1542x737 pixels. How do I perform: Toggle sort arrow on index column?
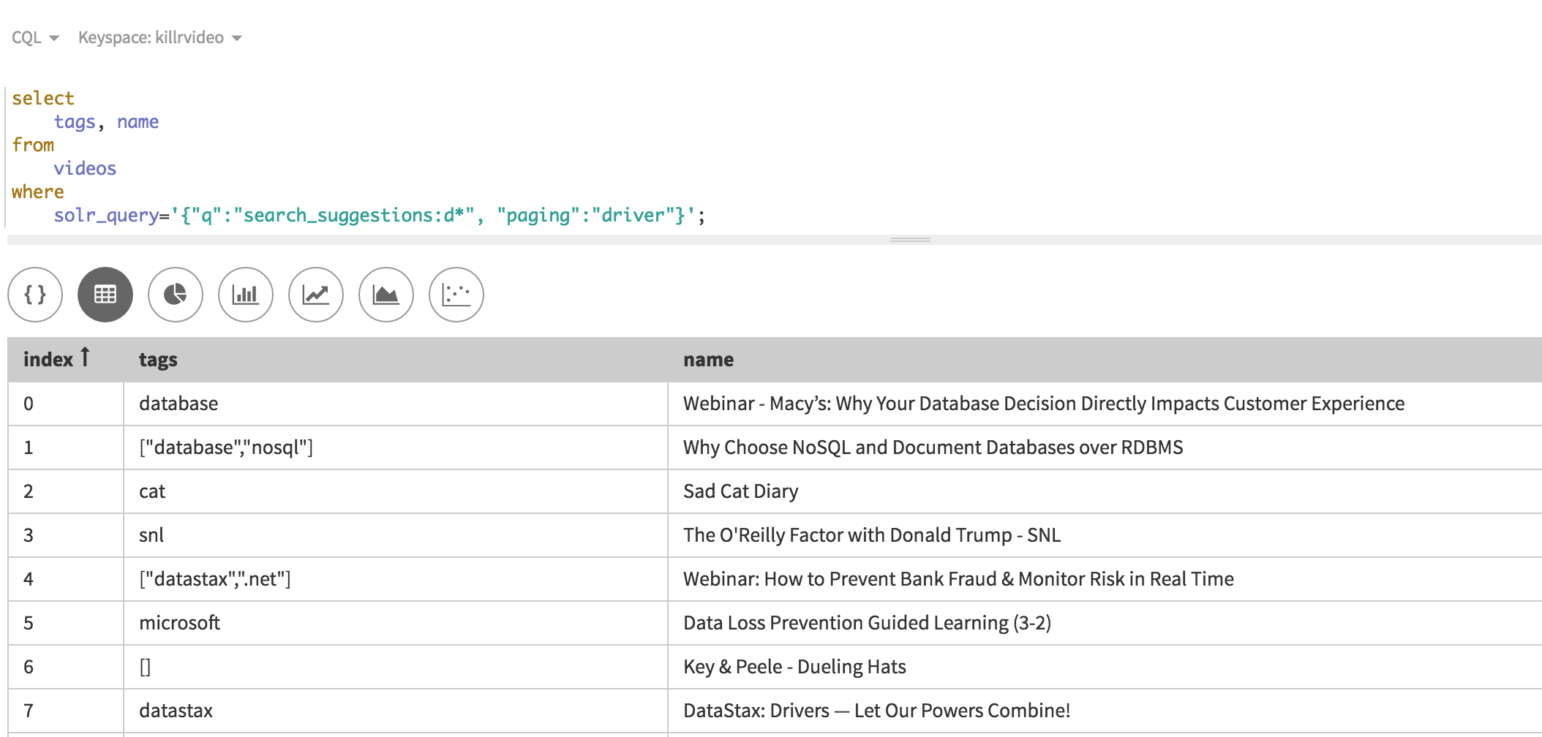(85, 358)
